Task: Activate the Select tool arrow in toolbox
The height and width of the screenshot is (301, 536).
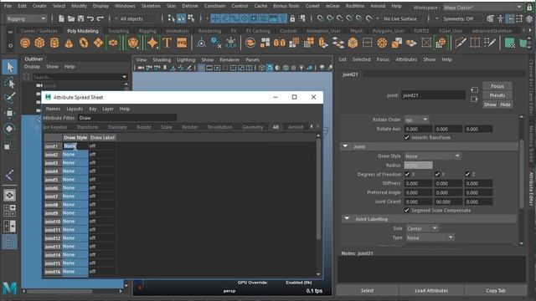Action: [9, 67]
